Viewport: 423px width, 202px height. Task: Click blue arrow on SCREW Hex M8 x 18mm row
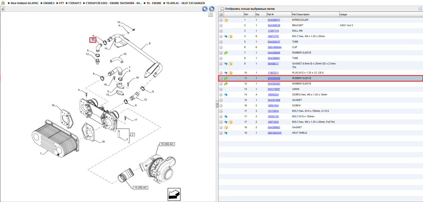226,95
